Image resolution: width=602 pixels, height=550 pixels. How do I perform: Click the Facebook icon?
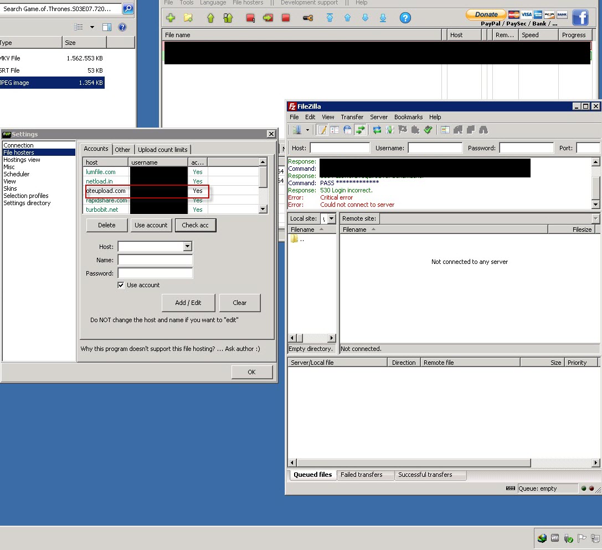point(580,18)
